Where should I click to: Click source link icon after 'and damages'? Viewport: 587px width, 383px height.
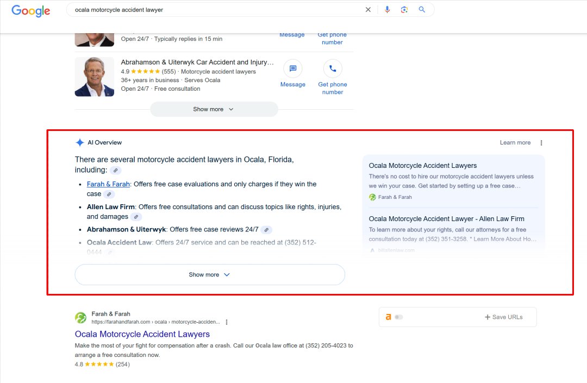click(x=136, y=217)
